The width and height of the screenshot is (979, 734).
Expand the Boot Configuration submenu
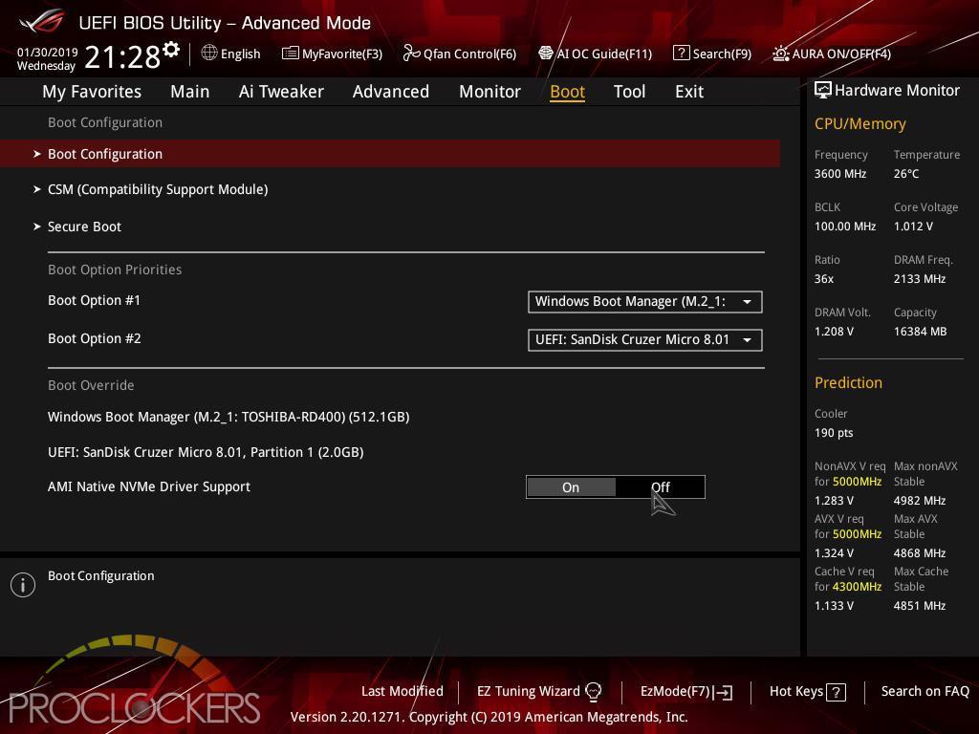(x=390, y=154)
